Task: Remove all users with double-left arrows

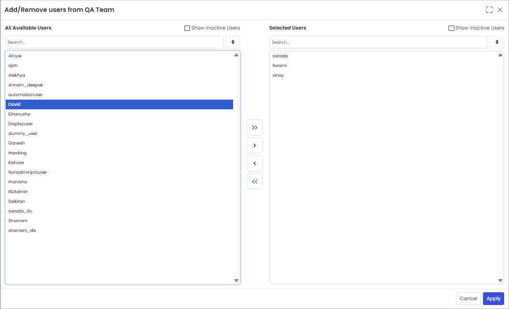Action: coord(254,181)
